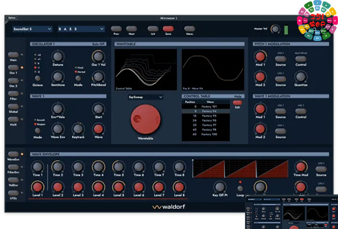Click the Control Table wavetable display
The width and height of the screenshot is (338, 229).
click(x=146, y=70)
